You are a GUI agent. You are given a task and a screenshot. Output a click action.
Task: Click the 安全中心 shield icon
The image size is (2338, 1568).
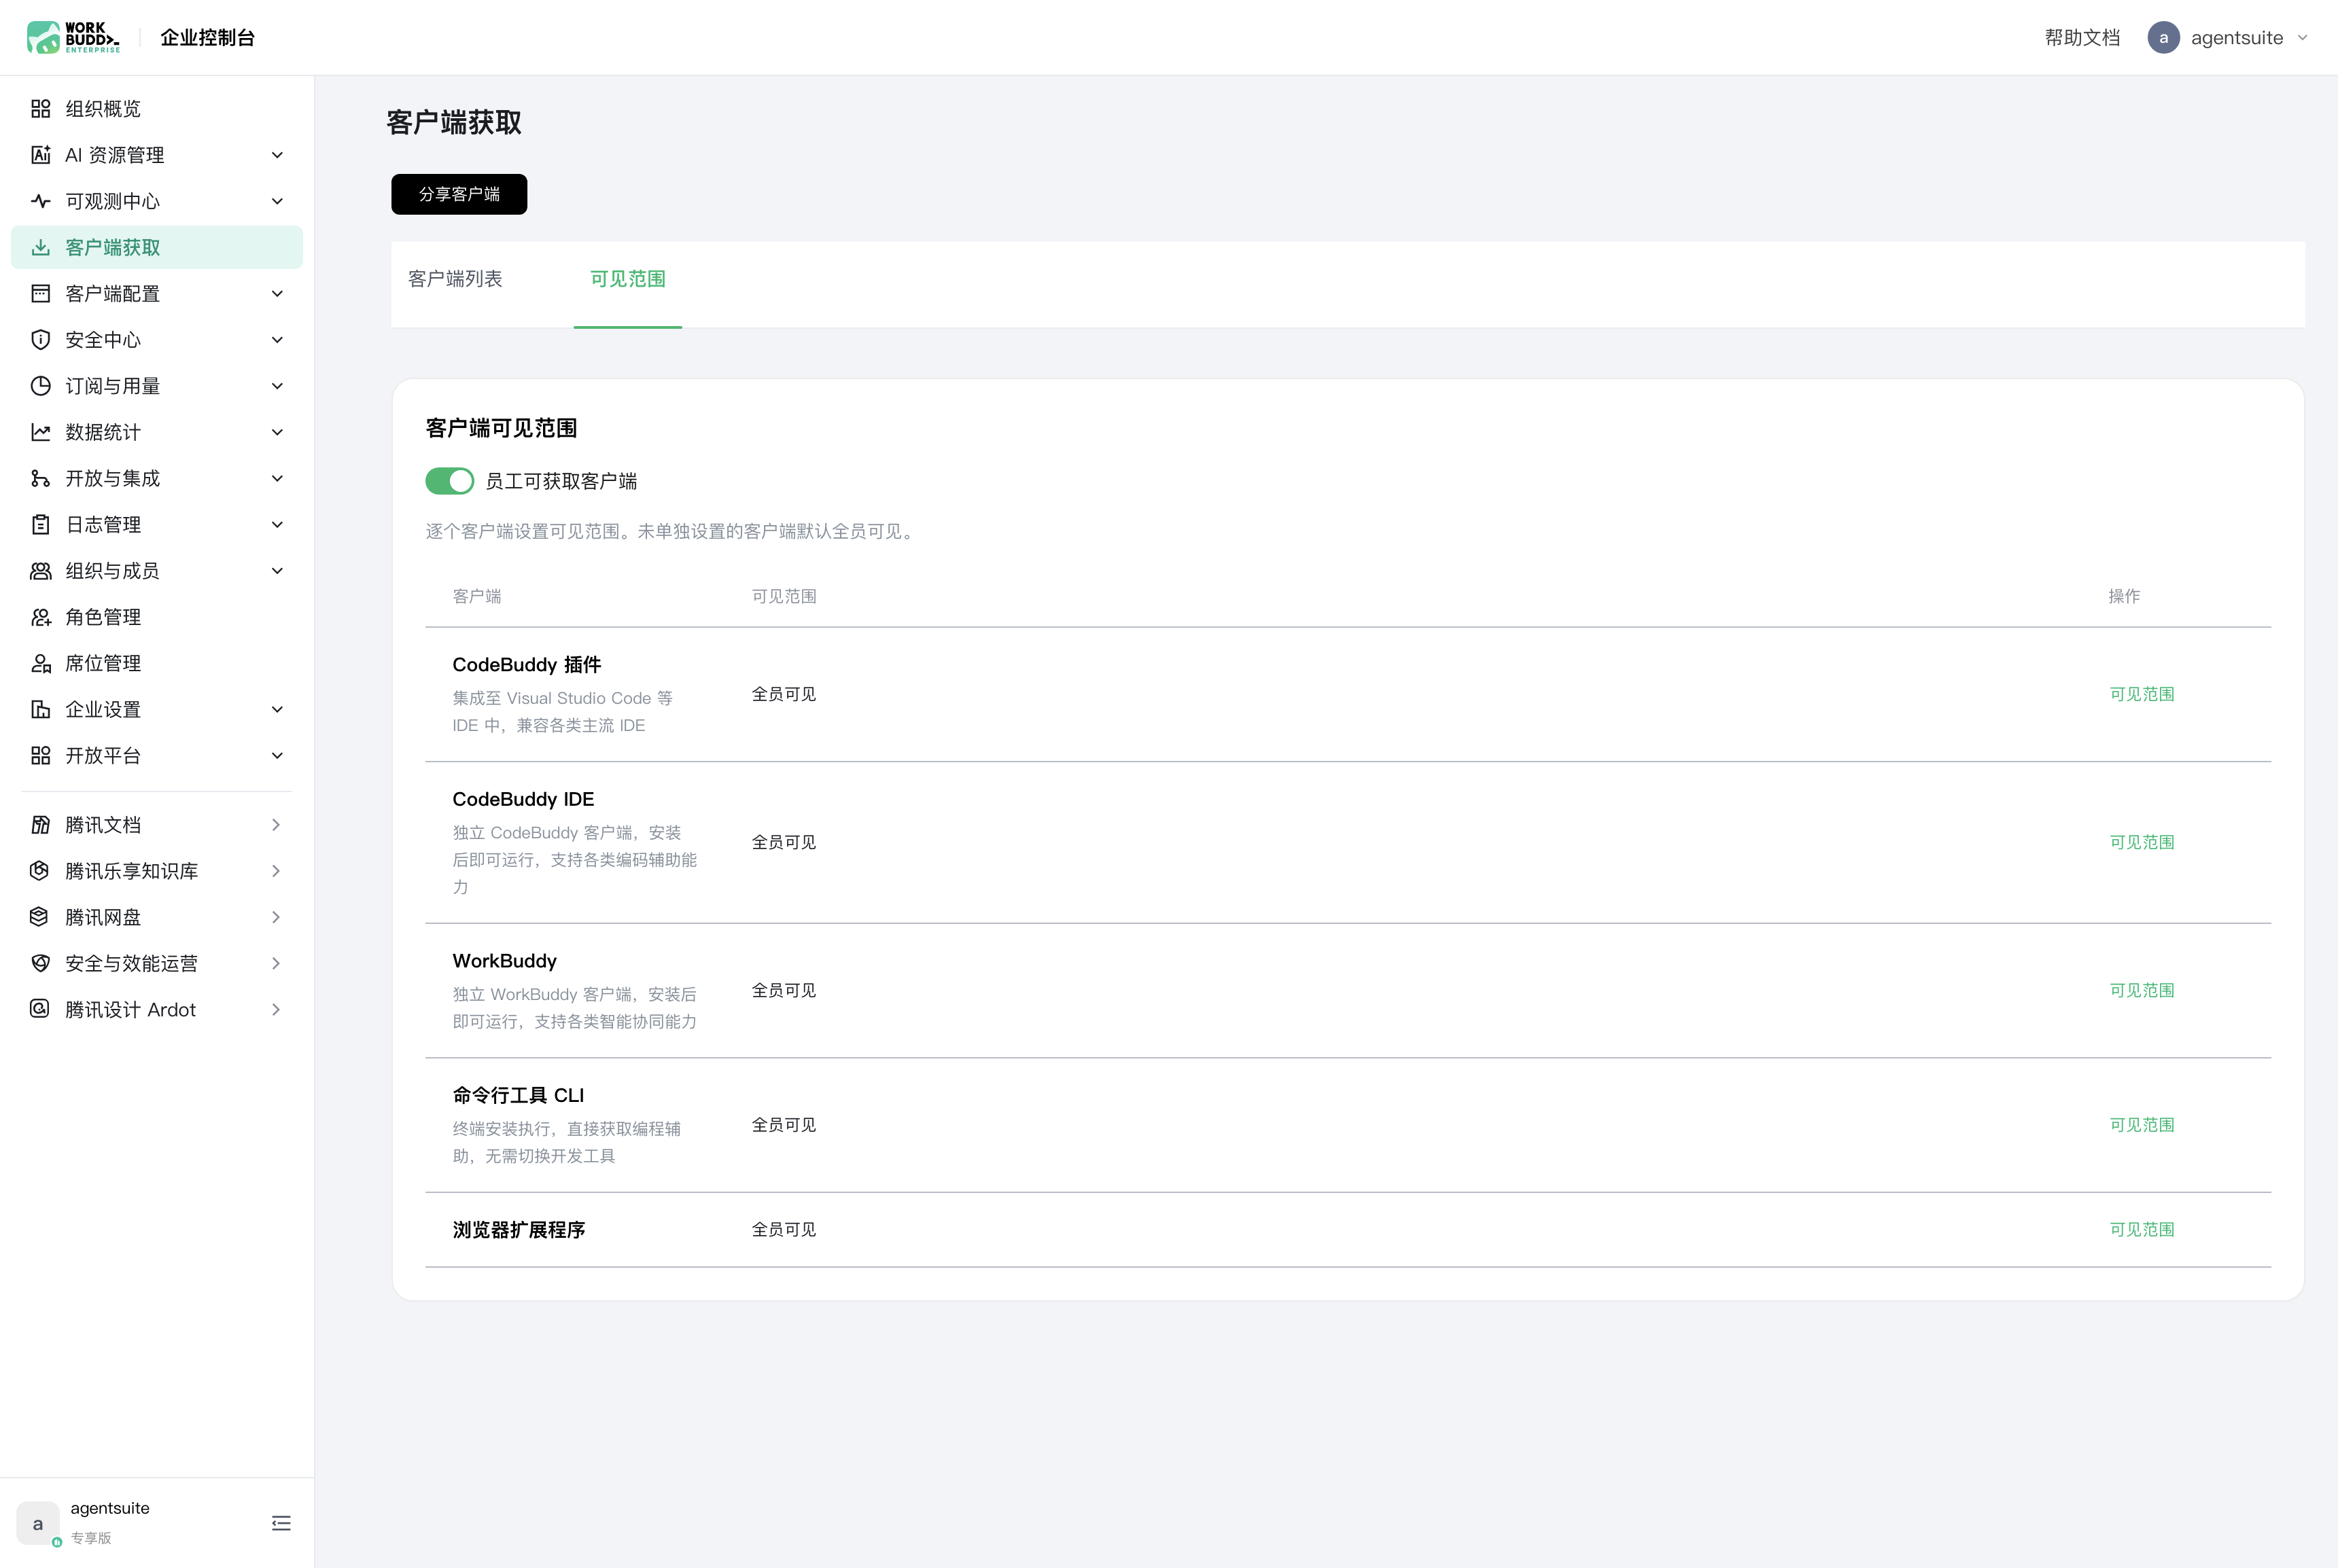point(40,340)
